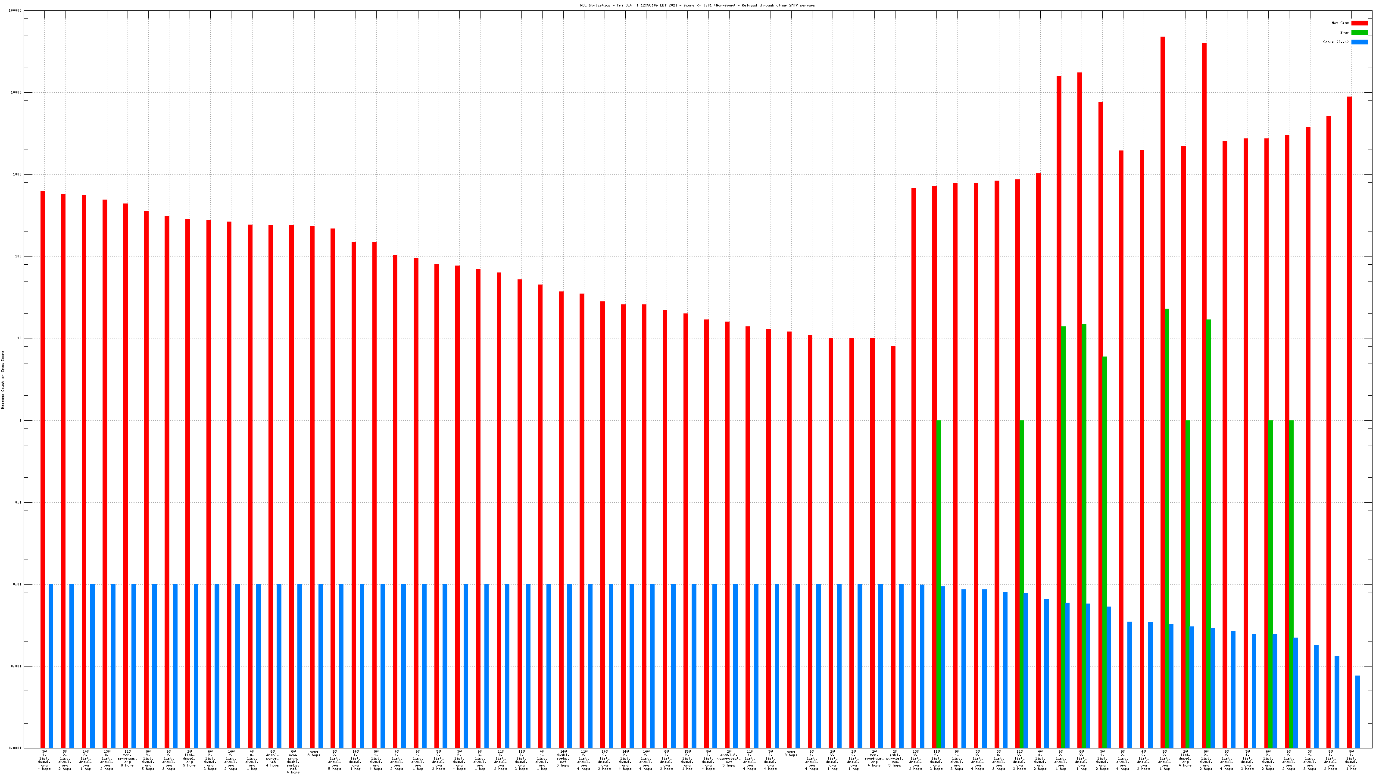Screen dimensions: 1379x776
Task: Click the RBL Statistics chart title
Action: click(x=697, y=5)
